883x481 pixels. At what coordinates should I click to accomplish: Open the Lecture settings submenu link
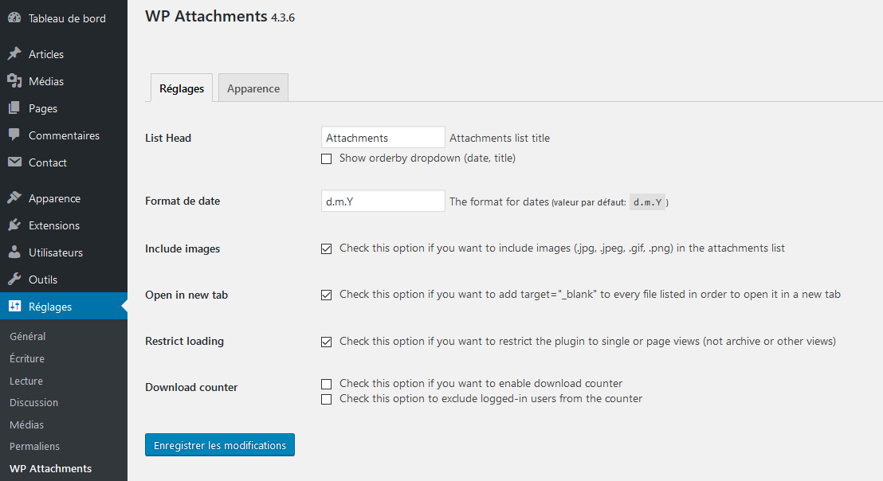pos(26,381)
